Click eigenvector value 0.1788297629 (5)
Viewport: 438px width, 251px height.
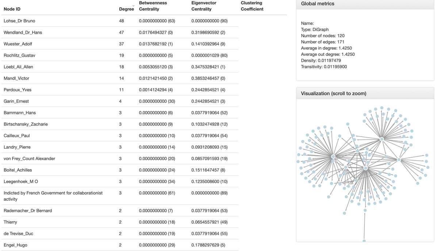click(208, 245)
